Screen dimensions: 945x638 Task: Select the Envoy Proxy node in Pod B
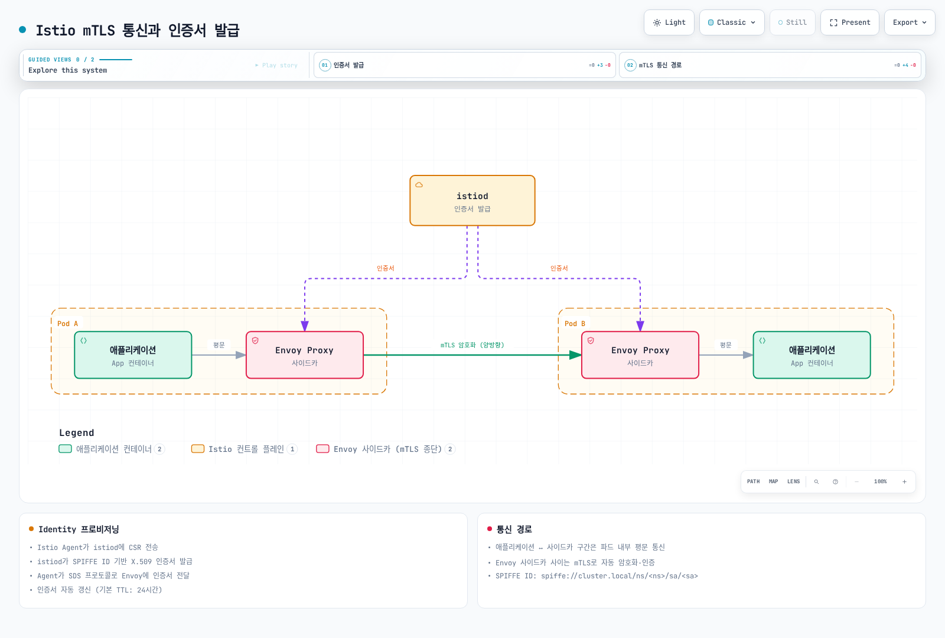(640, 355)
